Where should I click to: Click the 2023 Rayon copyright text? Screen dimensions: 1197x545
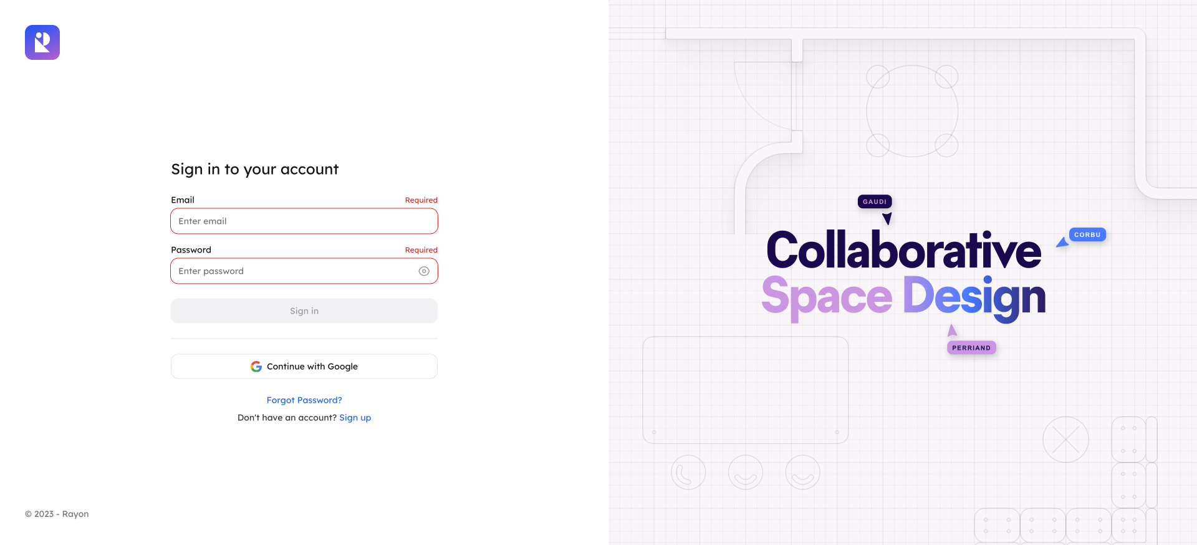57,514
